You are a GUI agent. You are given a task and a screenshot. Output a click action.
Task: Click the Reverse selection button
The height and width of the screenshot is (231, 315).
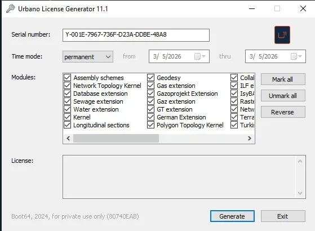[x=283, y=112]
